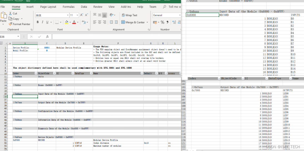Click the Orientation text-angle icon
This screenshot has width=304, height=151.
(112, 15)
